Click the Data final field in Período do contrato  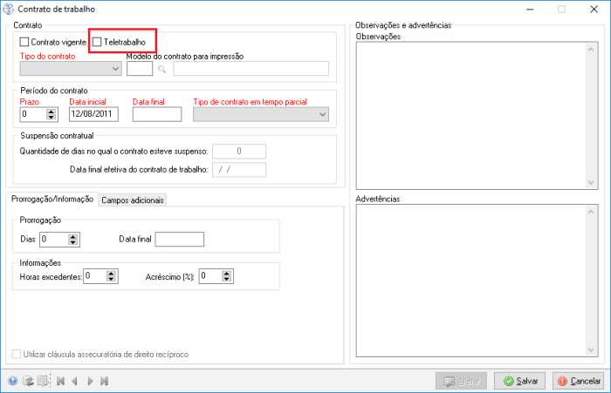point(155,114)
